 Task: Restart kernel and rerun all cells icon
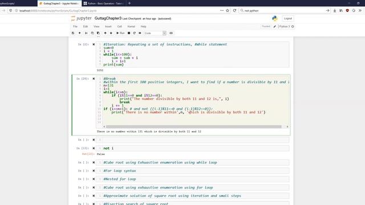(x=140, y=33)
